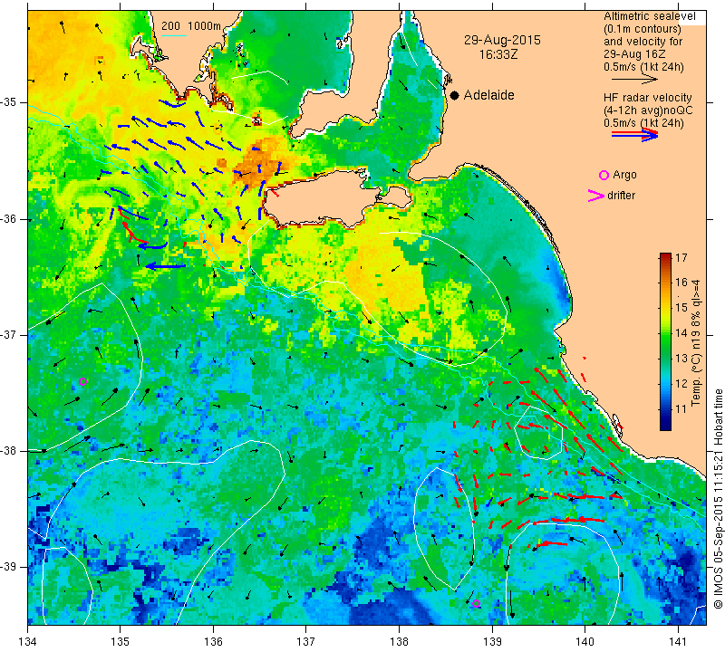Viewport: 725px width, 652px height.
Task: Click the color bar tick label '17'
Action: (x=681, y=258)
